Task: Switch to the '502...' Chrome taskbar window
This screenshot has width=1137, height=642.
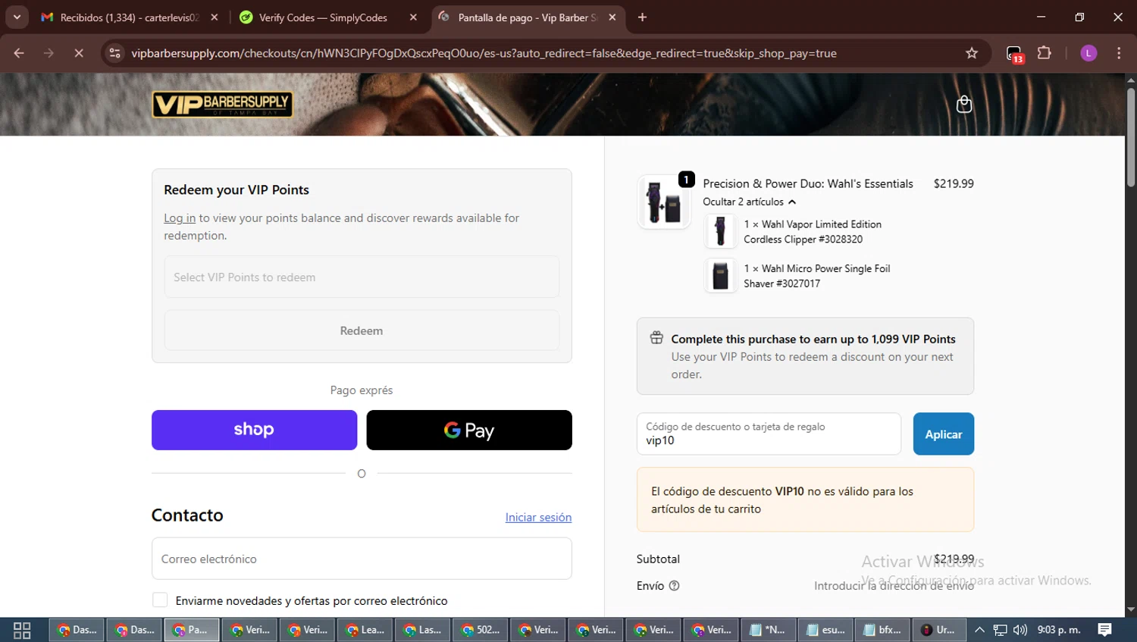Action: tap(481, 630)
